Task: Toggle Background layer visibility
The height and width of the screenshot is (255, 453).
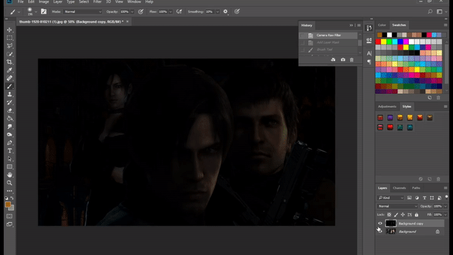Action: click(x=380, y=231)
